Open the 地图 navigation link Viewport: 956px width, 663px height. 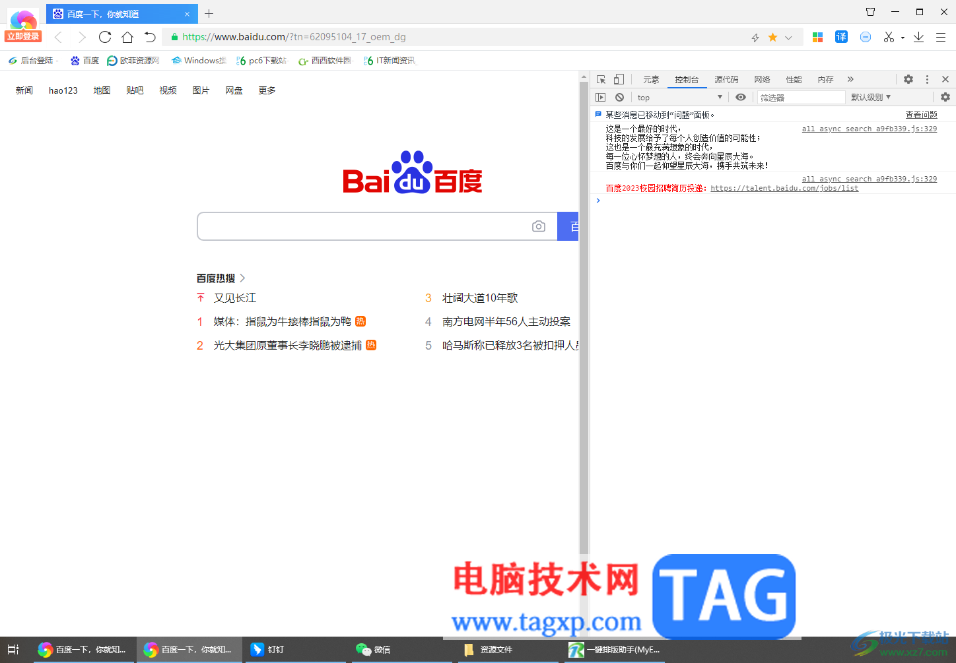pos(102,90)
